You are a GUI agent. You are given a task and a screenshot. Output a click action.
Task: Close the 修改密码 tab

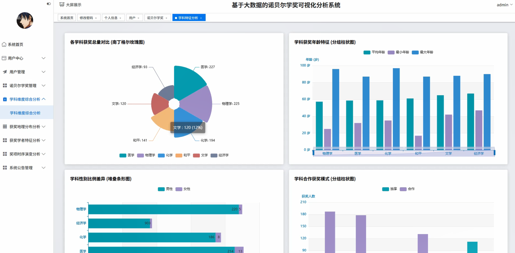[x=96, y=18]
